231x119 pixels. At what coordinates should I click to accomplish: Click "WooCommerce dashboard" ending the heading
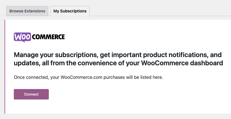[x=182, y=63]
